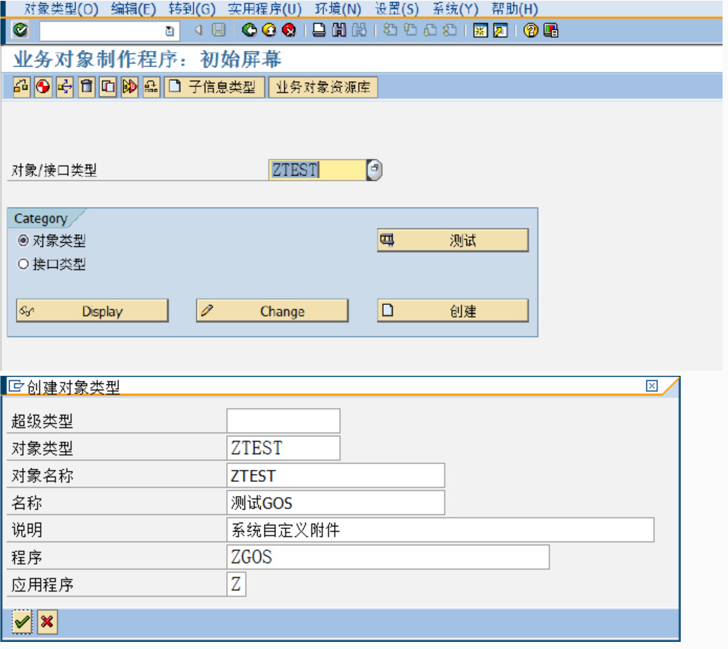Click the 测试 button

tap(453, 240)
